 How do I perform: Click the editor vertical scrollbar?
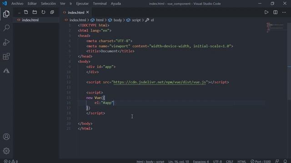click(289, 61)
